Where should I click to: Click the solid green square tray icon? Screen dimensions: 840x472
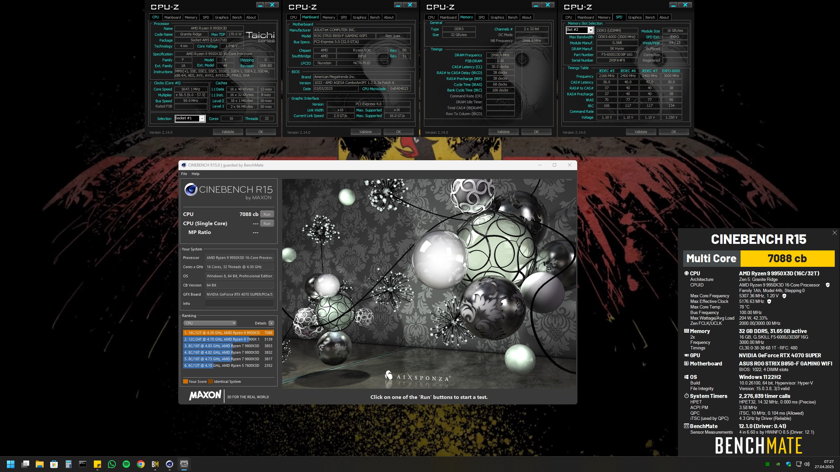[x=767, y=464]
